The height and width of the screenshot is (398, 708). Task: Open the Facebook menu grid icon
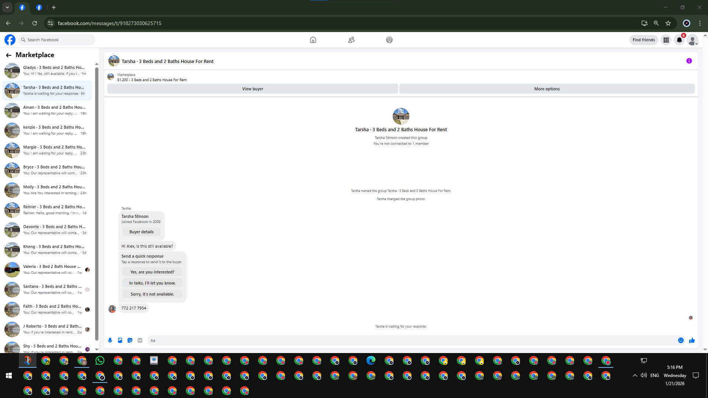point(666,40)
